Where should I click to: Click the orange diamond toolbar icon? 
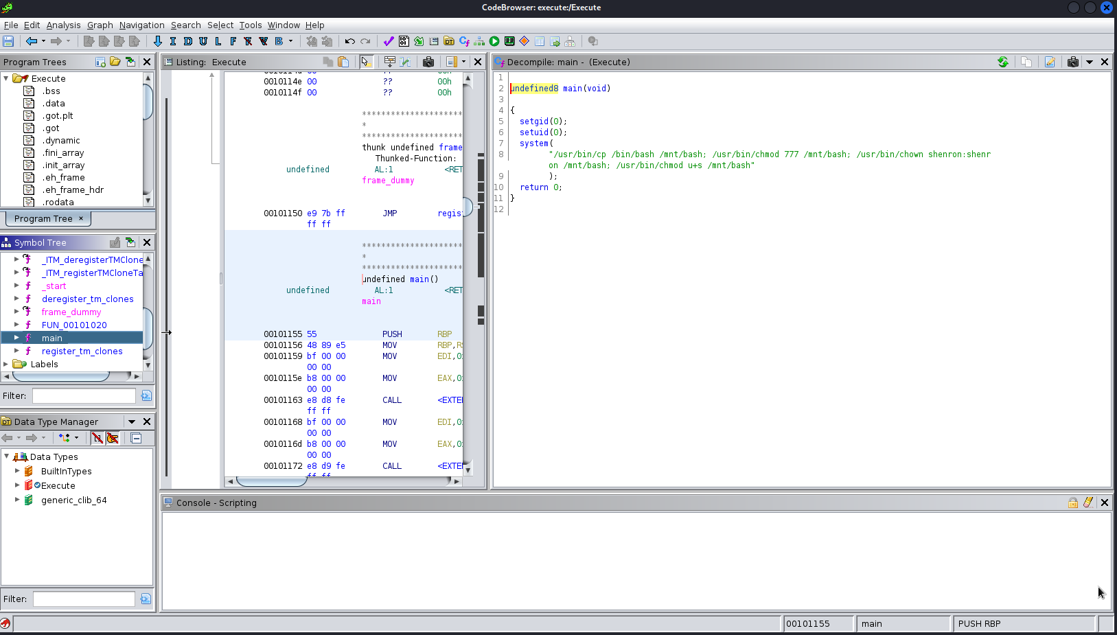click(x=525, y=41)
